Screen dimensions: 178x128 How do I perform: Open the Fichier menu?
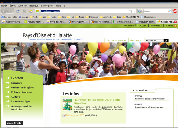point(4,6)
